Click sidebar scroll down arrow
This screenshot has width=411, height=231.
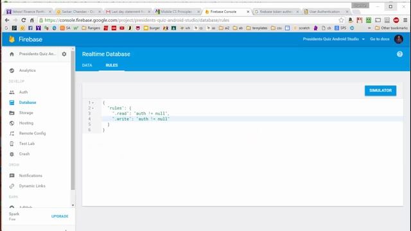73,205
